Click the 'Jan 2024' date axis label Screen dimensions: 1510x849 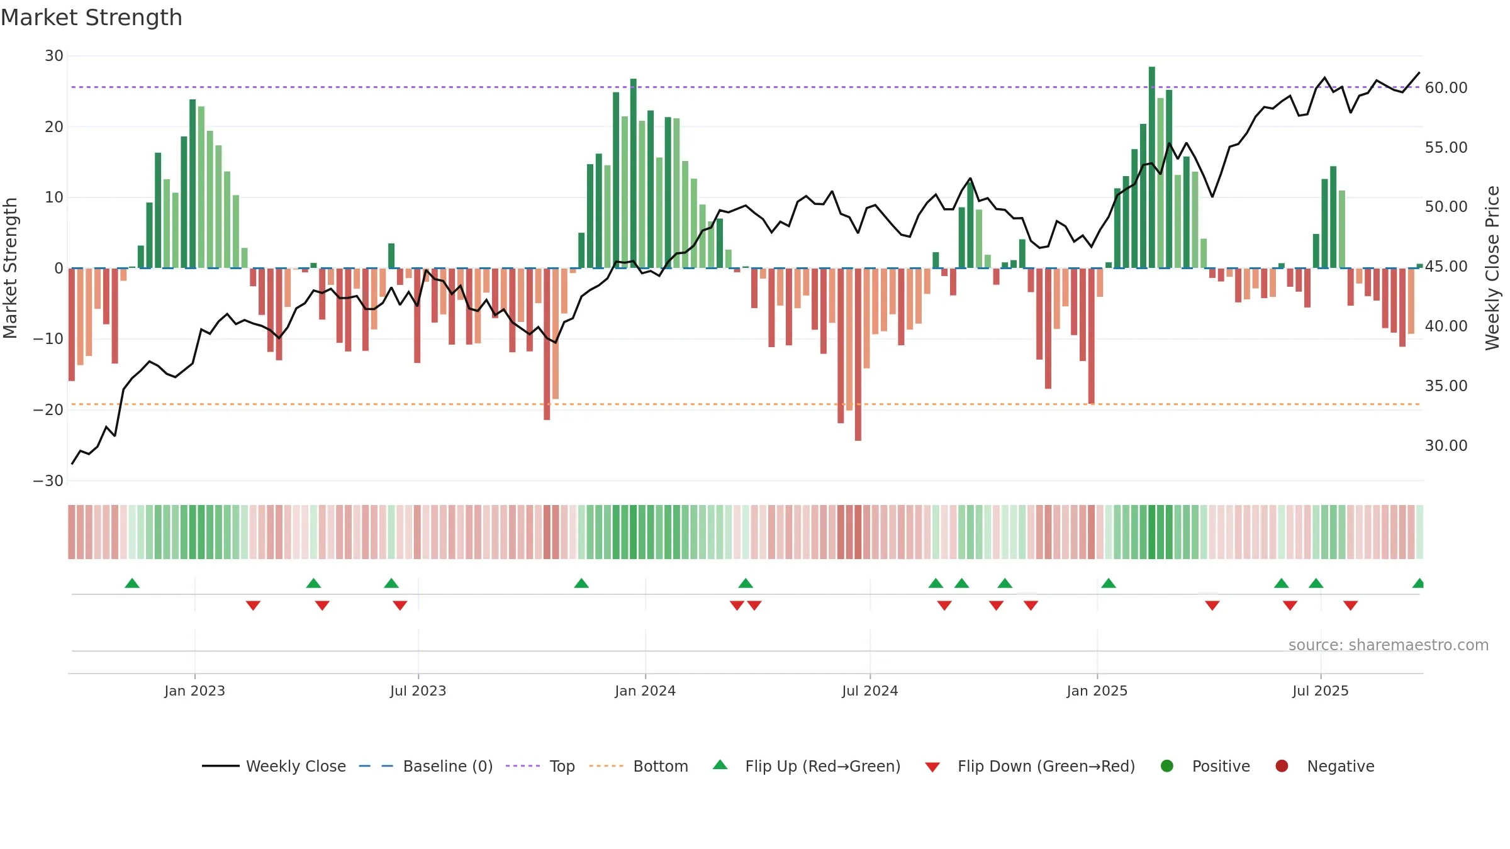coord(646,691)
